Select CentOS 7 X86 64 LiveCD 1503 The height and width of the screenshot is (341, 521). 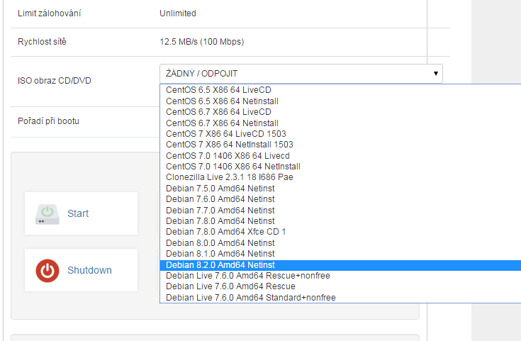225,134
